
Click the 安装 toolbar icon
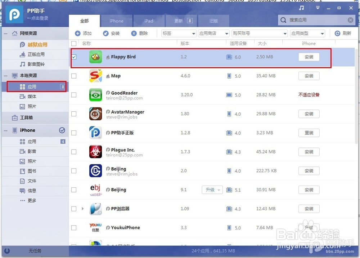[106, 33]
